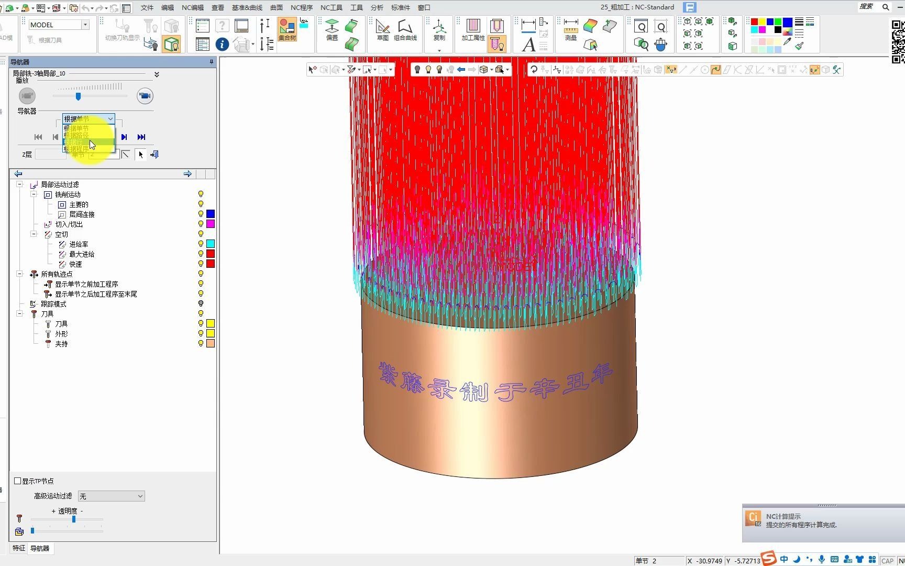Click the 测量 measure tool icon
The height and width of the screenshot is (566, 905).
point(571,29)
